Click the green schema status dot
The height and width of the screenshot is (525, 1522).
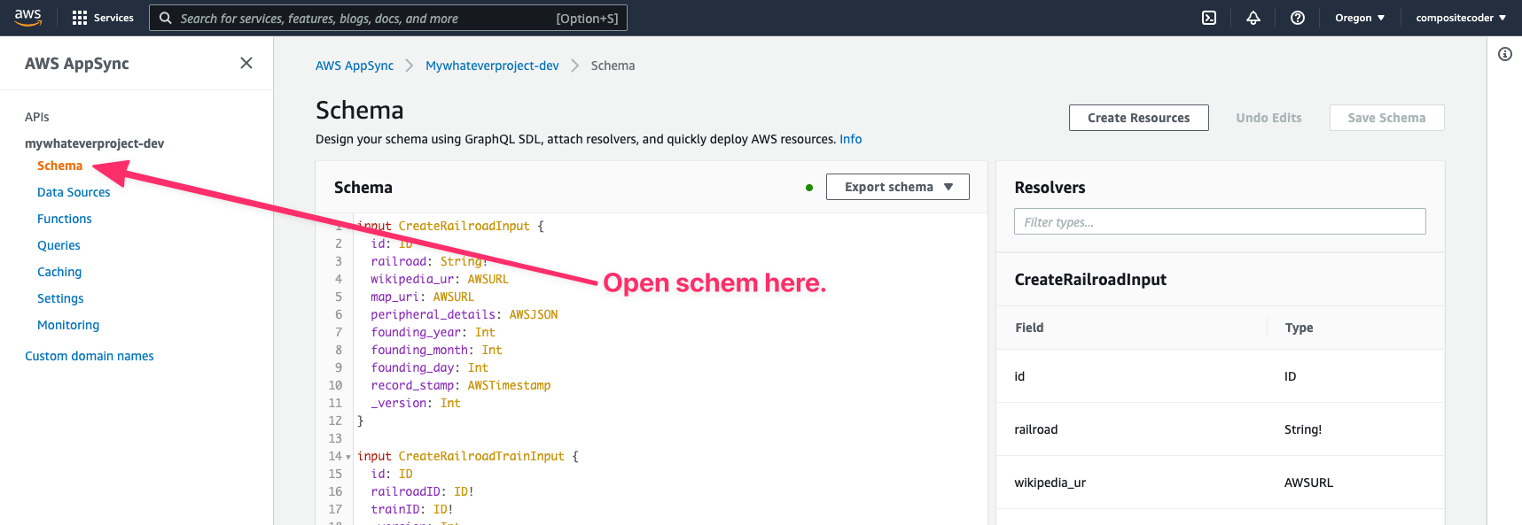coord(809,188)
